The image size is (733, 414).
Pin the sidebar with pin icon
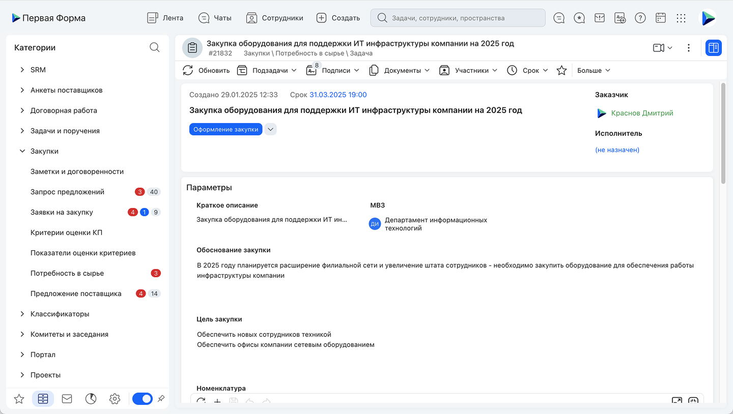[x=161, y=399]
